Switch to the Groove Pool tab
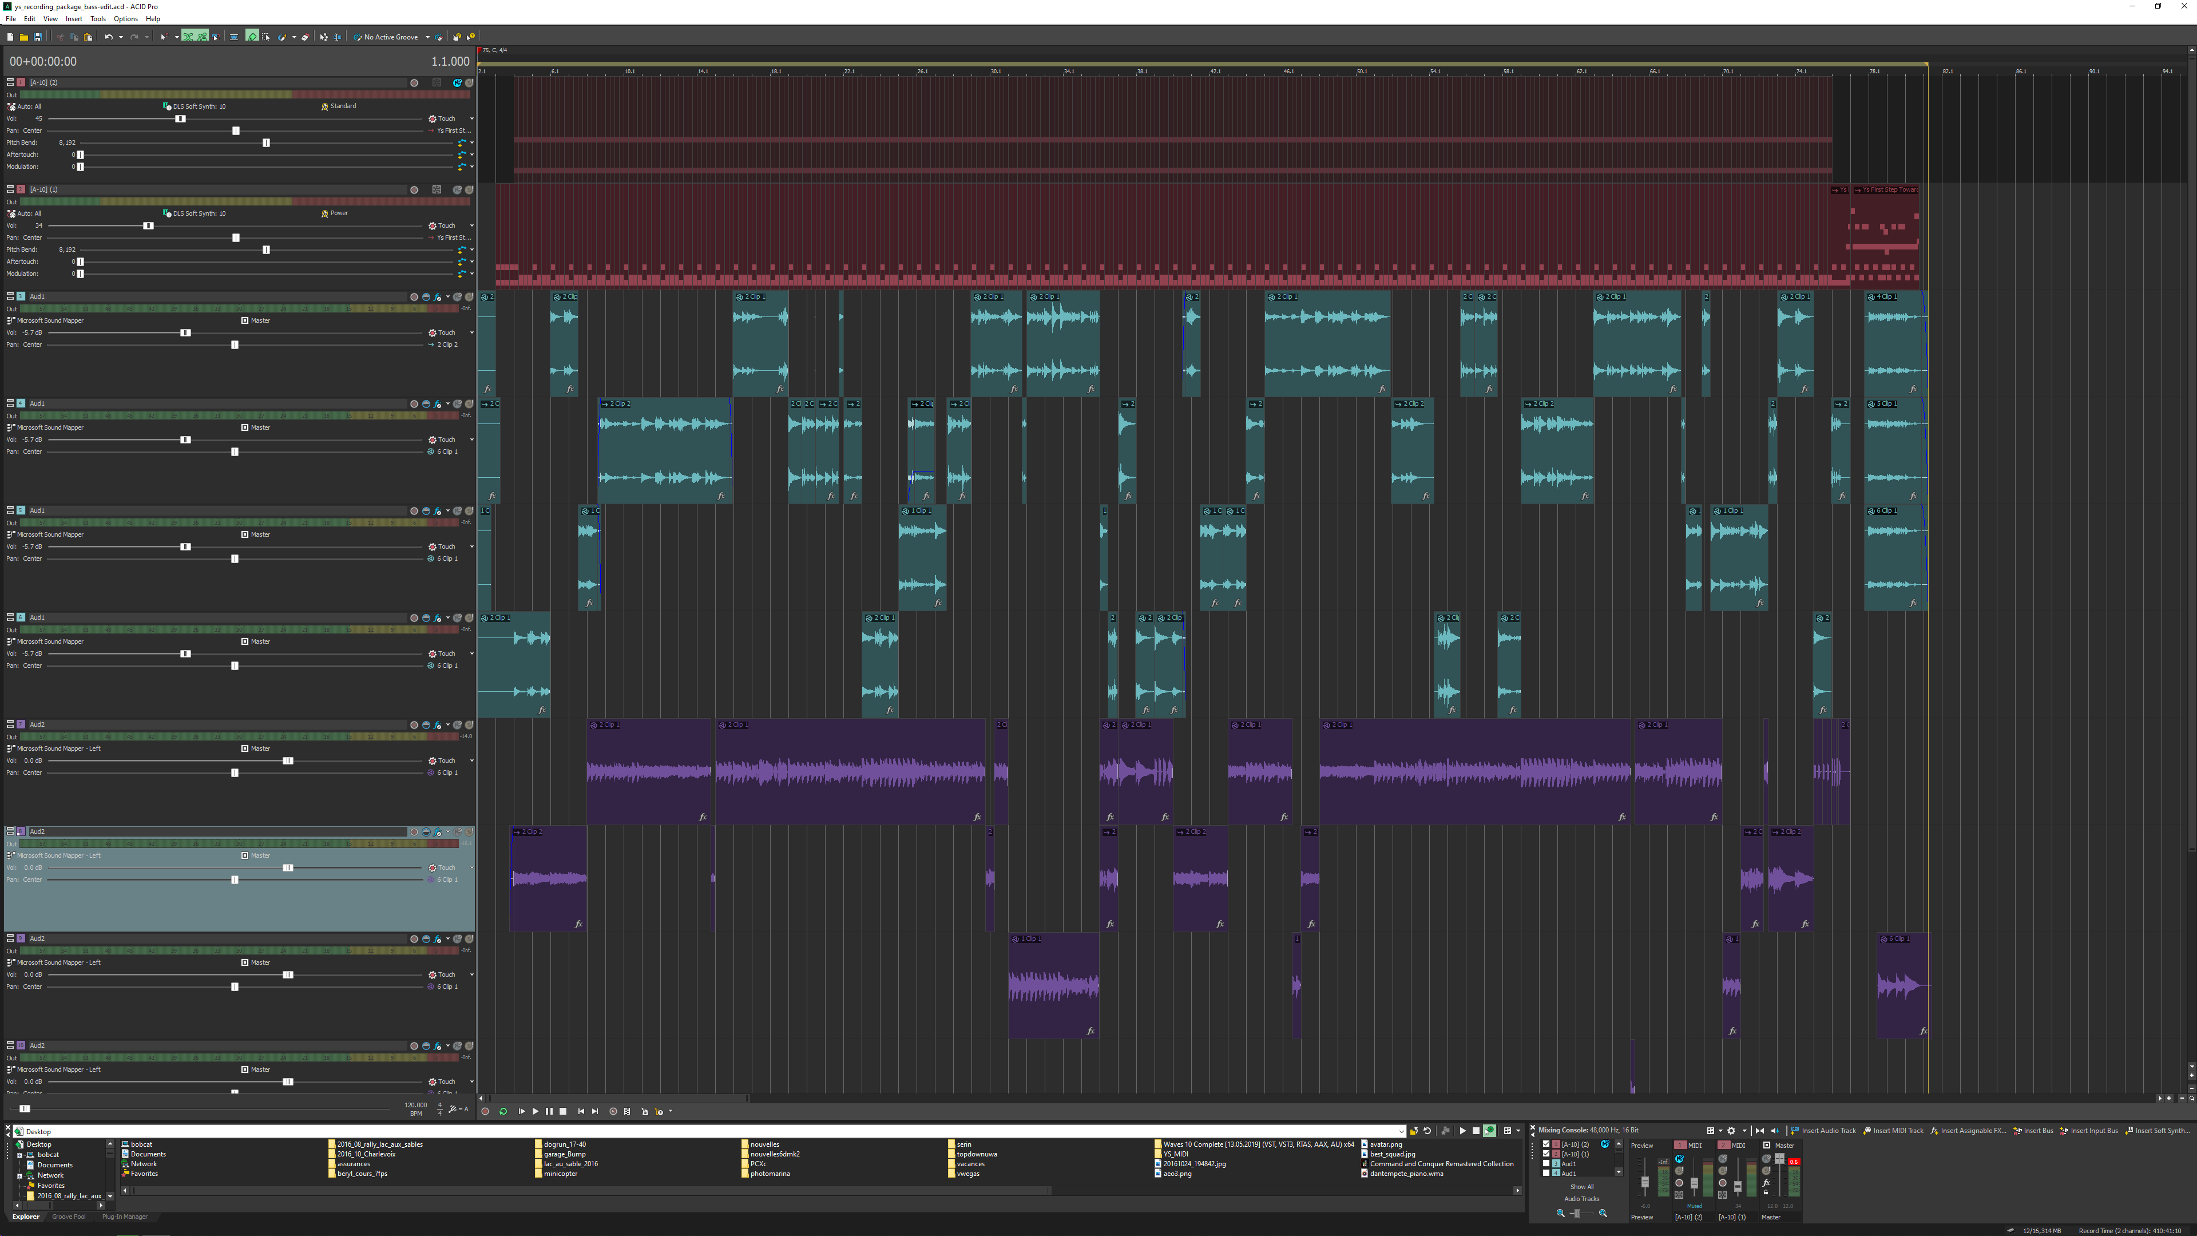Viewport: 2197px width, 1236px height. point(68,1217)
